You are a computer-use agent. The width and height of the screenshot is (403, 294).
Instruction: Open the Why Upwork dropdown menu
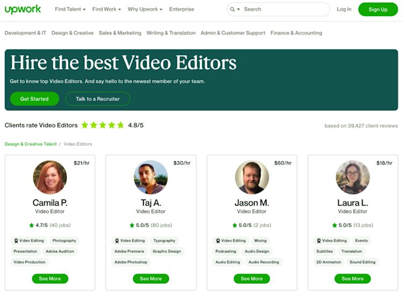[145, 9]
